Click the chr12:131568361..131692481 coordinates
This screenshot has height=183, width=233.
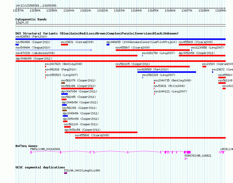click(36, 6)
